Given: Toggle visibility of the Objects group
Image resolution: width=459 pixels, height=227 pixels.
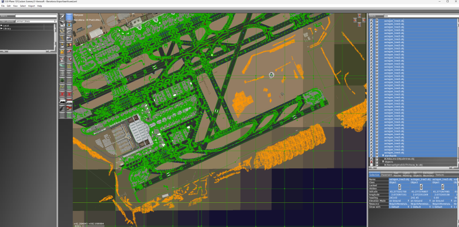Looking at the screenshot, I should pyautogui.click(x=377, y=162).
